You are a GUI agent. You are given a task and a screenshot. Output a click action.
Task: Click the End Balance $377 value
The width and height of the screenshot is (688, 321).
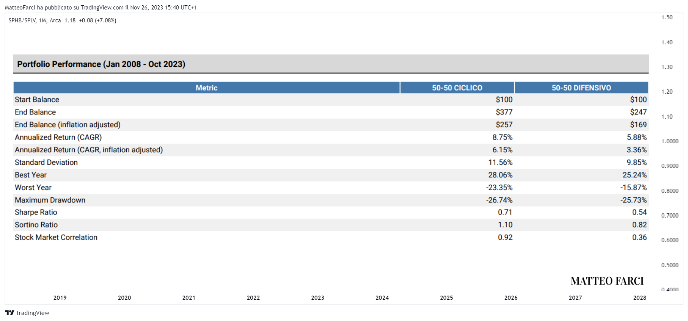point(504,112)
